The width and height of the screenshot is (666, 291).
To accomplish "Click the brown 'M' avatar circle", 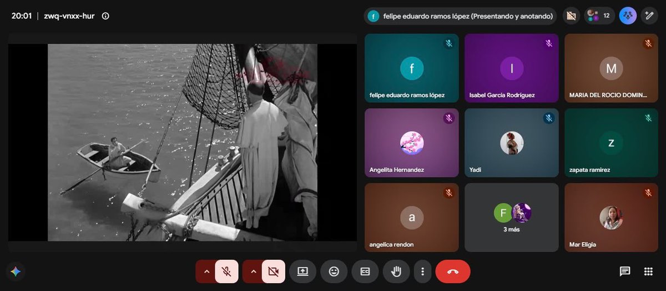I will click(x=611, y=68).
